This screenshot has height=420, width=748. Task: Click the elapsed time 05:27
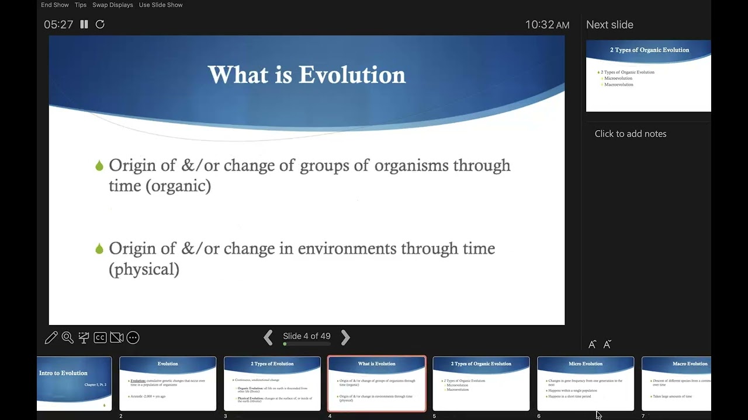[x=58, y=24]
